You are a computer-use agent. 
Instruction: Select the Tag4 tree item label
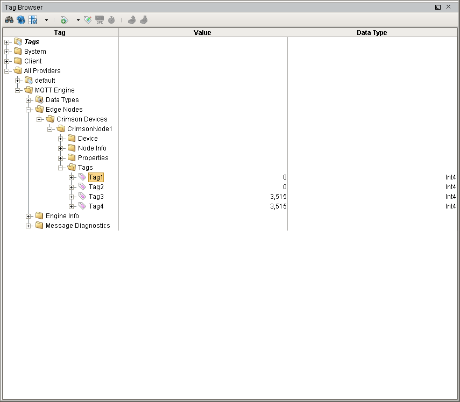pyautogui.click(x=96, y=206)
